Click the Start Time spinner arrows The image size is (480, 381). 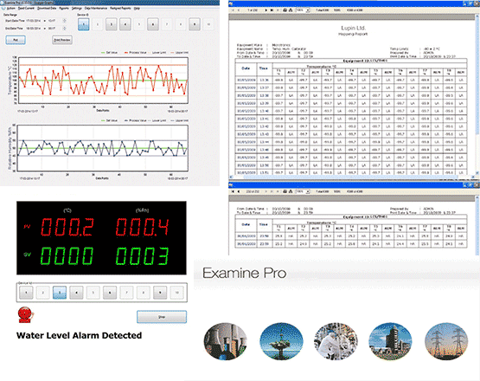pyautogui.click(x=64, y=21)
